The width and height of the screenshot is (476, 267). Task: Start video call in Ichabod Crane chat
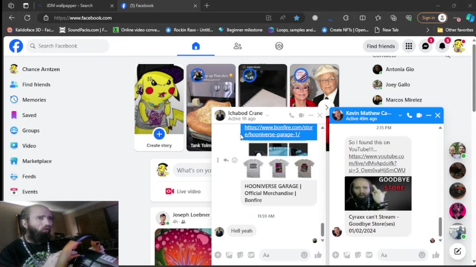pos(301,115)
